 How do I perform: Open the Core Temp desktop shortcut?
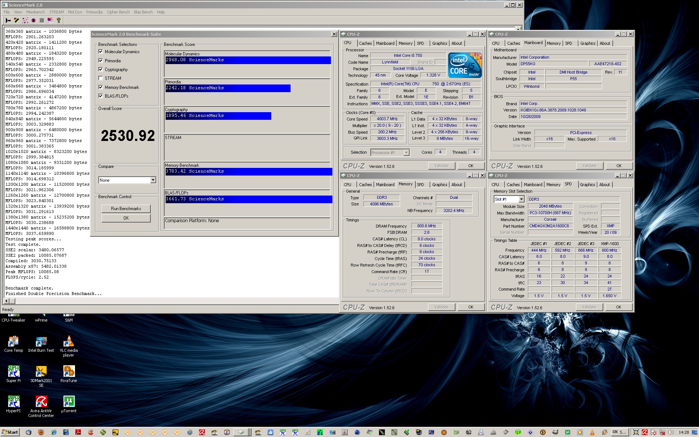tap(13, 342)
